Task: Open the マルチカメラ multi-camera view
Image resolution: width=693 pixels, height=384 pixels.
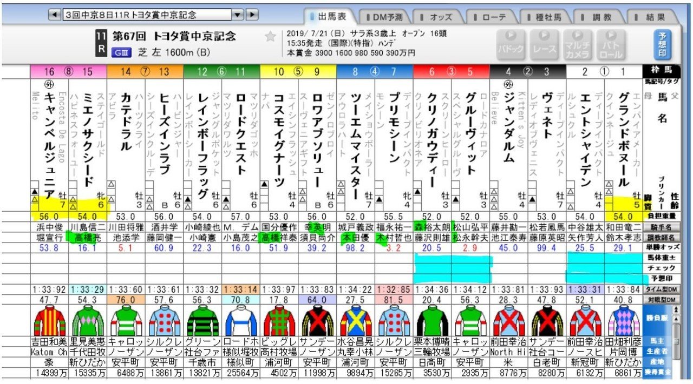Action: (x=577, y=44)
